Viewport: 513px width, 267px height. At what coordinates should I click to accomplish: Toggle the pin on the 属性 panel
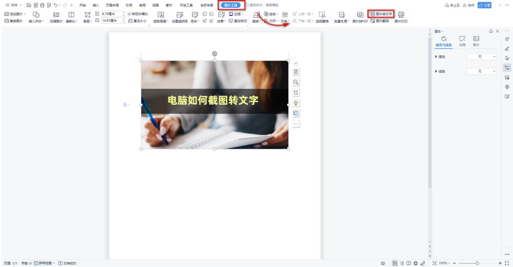coord(491,31)
